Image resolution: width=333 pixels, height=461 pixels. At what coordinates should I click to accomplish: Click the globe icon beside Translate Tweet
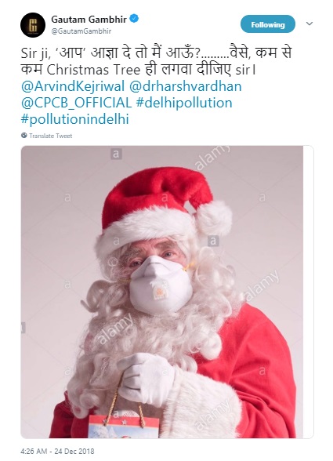coord(24,136)
